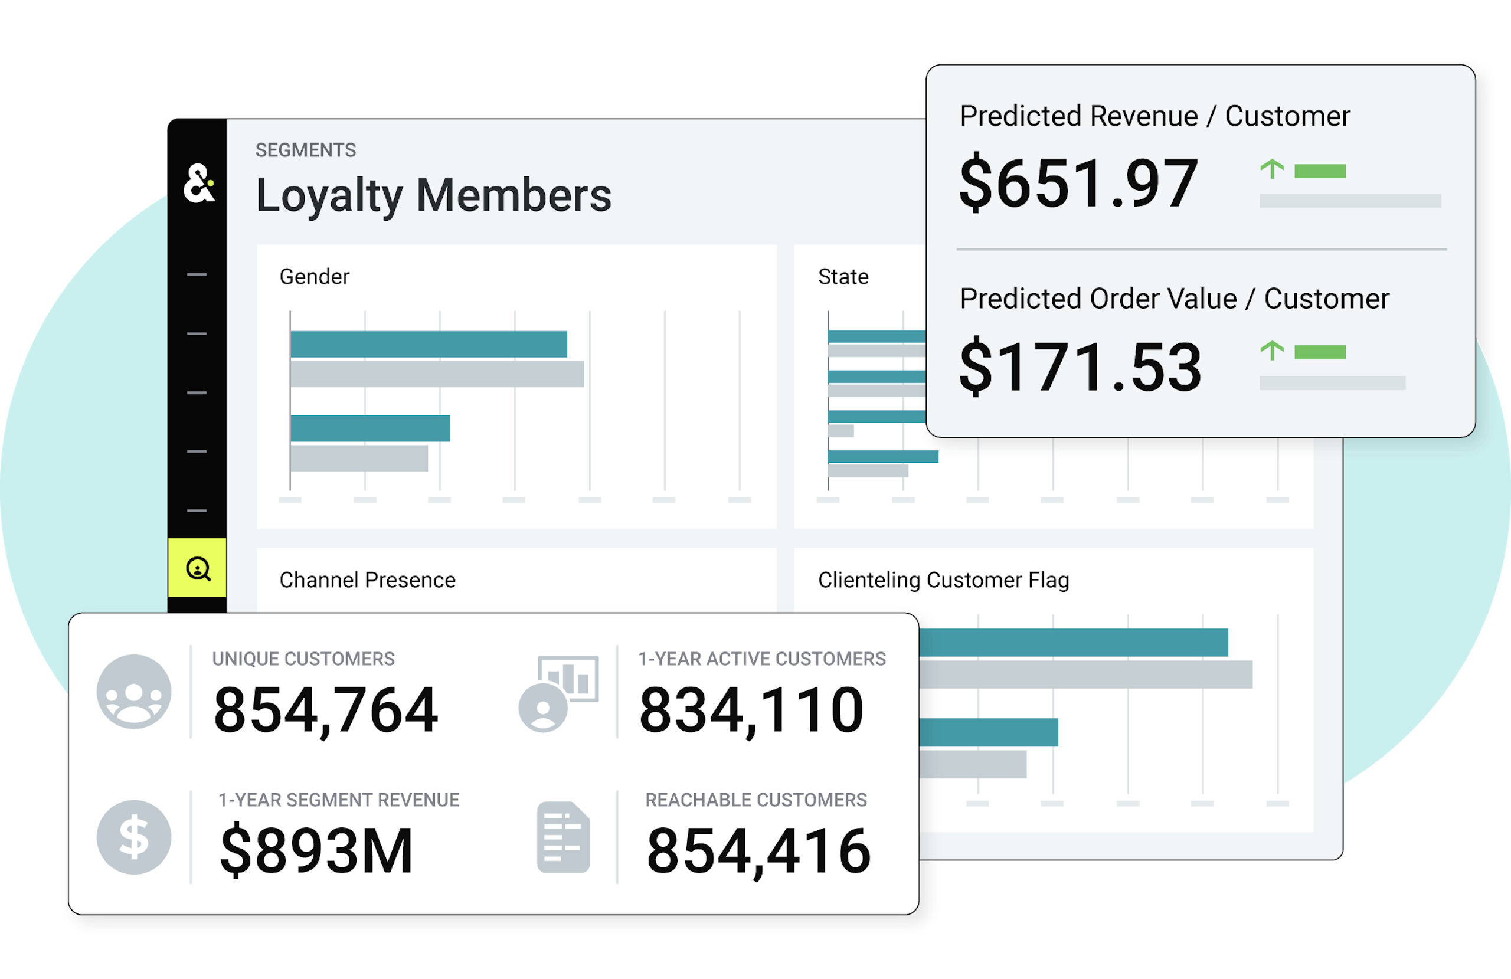Viewport: 1511px width, 979px height.
Task: Select the fifth sidebar dash menu item
Action: click(x=197, y=510)
